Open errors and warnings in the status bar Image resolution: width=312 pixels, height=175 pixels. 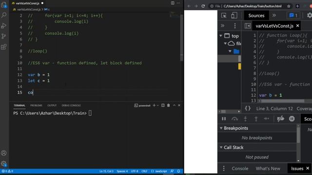(x=7, y=171)
